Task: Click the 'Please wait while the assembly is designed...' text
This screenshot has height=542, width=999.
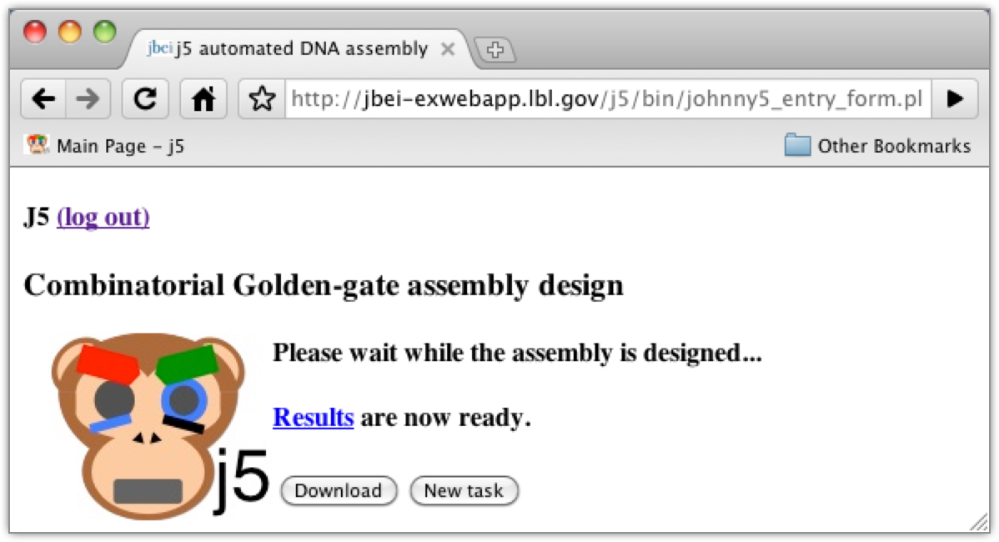Action: point(517,353)
